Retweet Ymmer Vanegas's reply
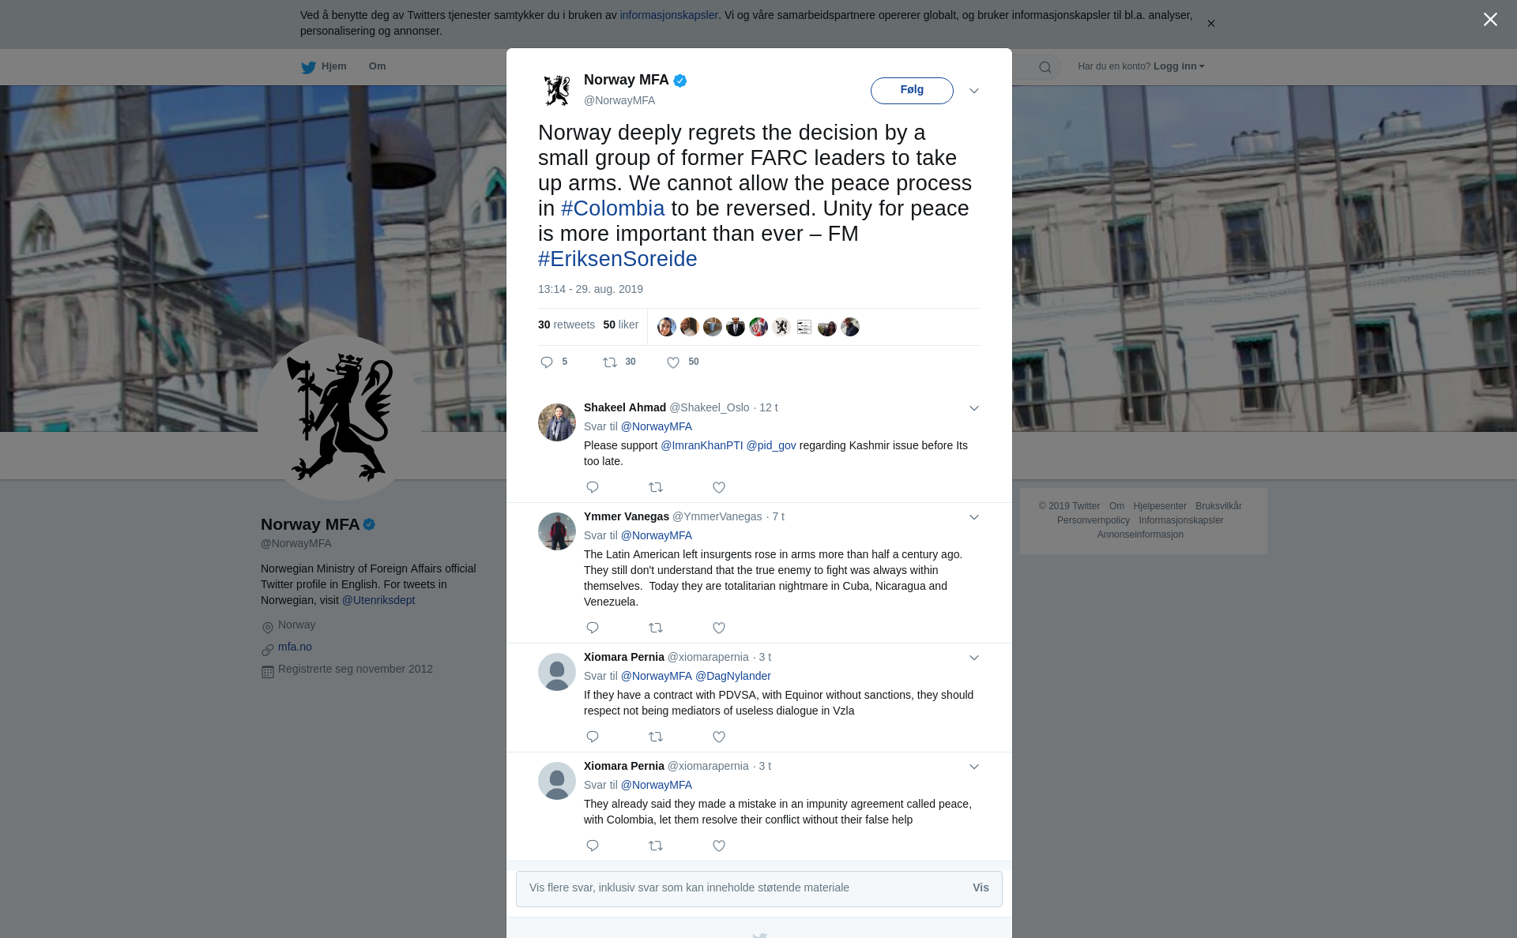Screen dimensions: 1517x938 tap(656, 628)
